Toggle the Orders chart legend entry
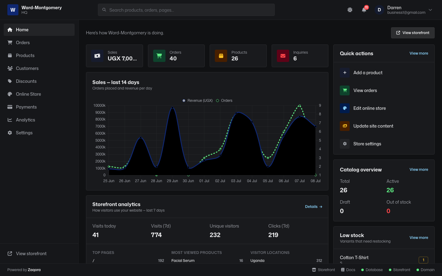Viewport: 442px width, 276px height. (x=224, y=101)
